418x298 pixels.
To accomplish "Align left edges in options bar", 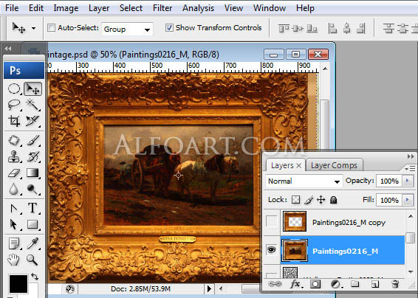I will coord(332,28).
